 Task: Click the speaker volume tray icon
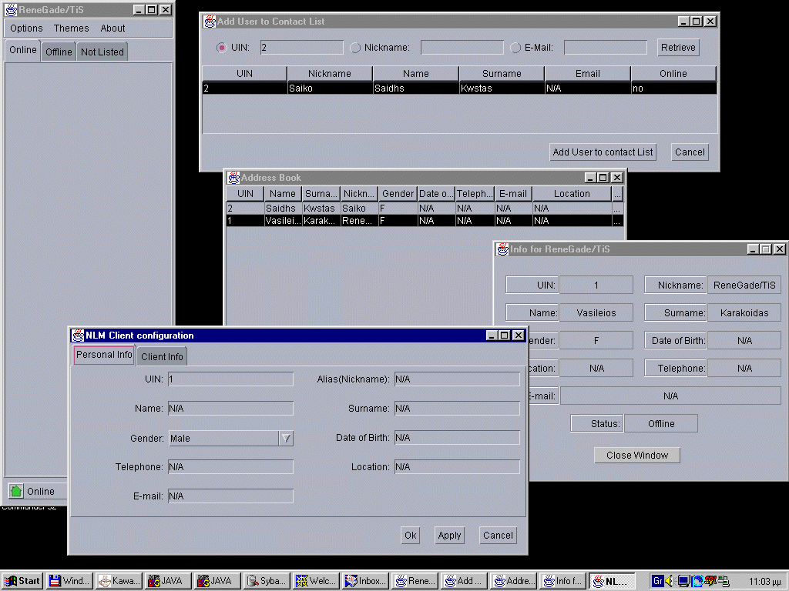(x=670, y=581)
